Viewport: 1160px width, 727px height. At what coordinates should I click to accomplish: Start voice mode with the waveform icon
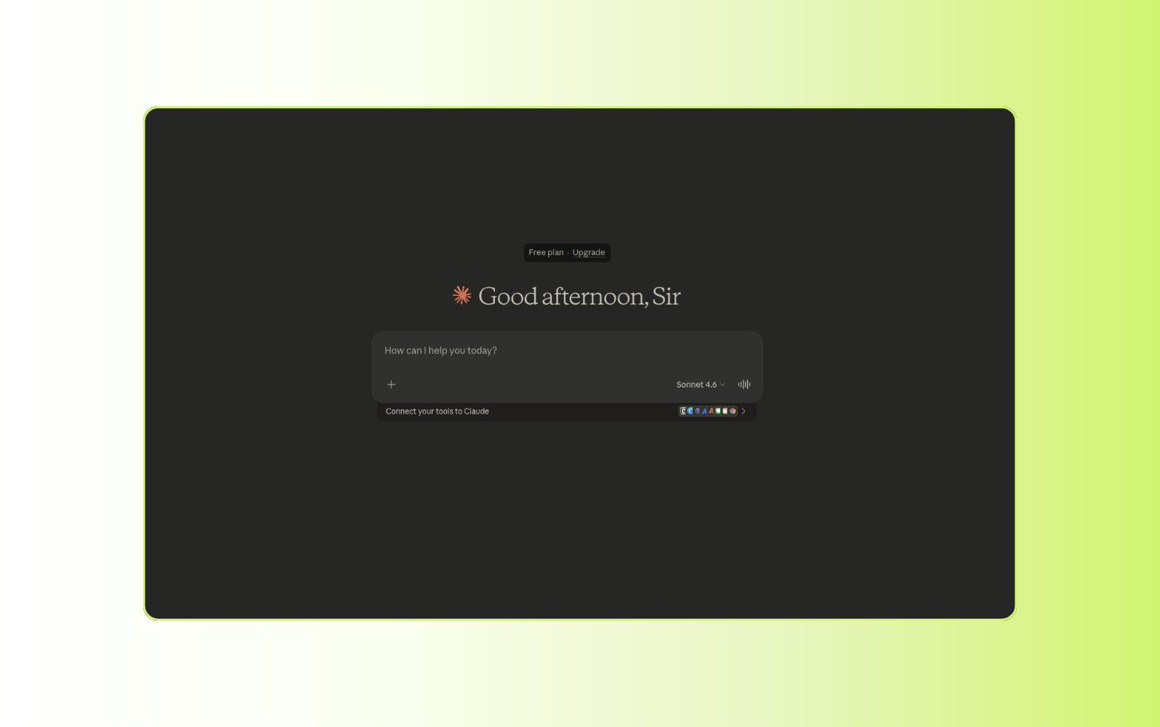(x=744, y=385)
